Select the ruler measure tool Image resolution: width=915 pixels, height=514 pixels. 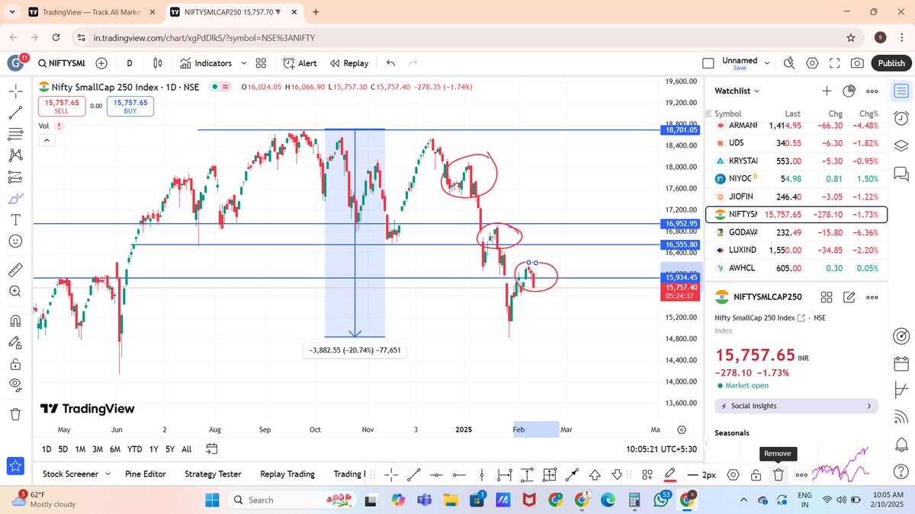click(15, 270)
